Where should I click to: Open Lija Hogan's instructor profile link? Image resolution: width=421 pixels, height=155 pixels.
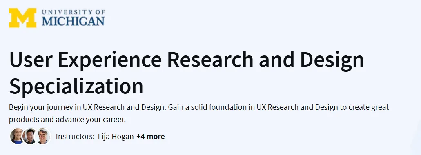pyautogui.click(x=116, y=137)
